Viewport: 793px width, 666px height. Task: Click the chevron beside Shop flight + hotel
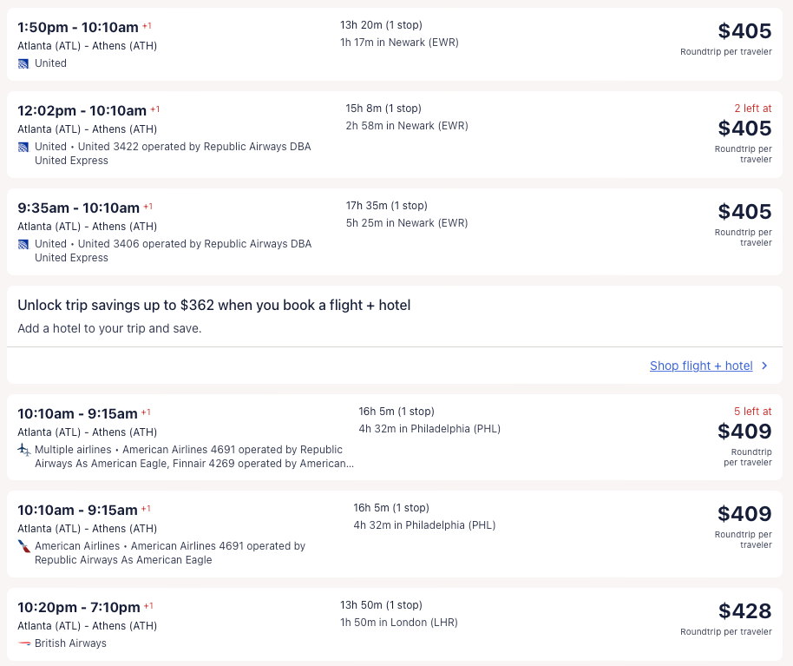(764, 366)
